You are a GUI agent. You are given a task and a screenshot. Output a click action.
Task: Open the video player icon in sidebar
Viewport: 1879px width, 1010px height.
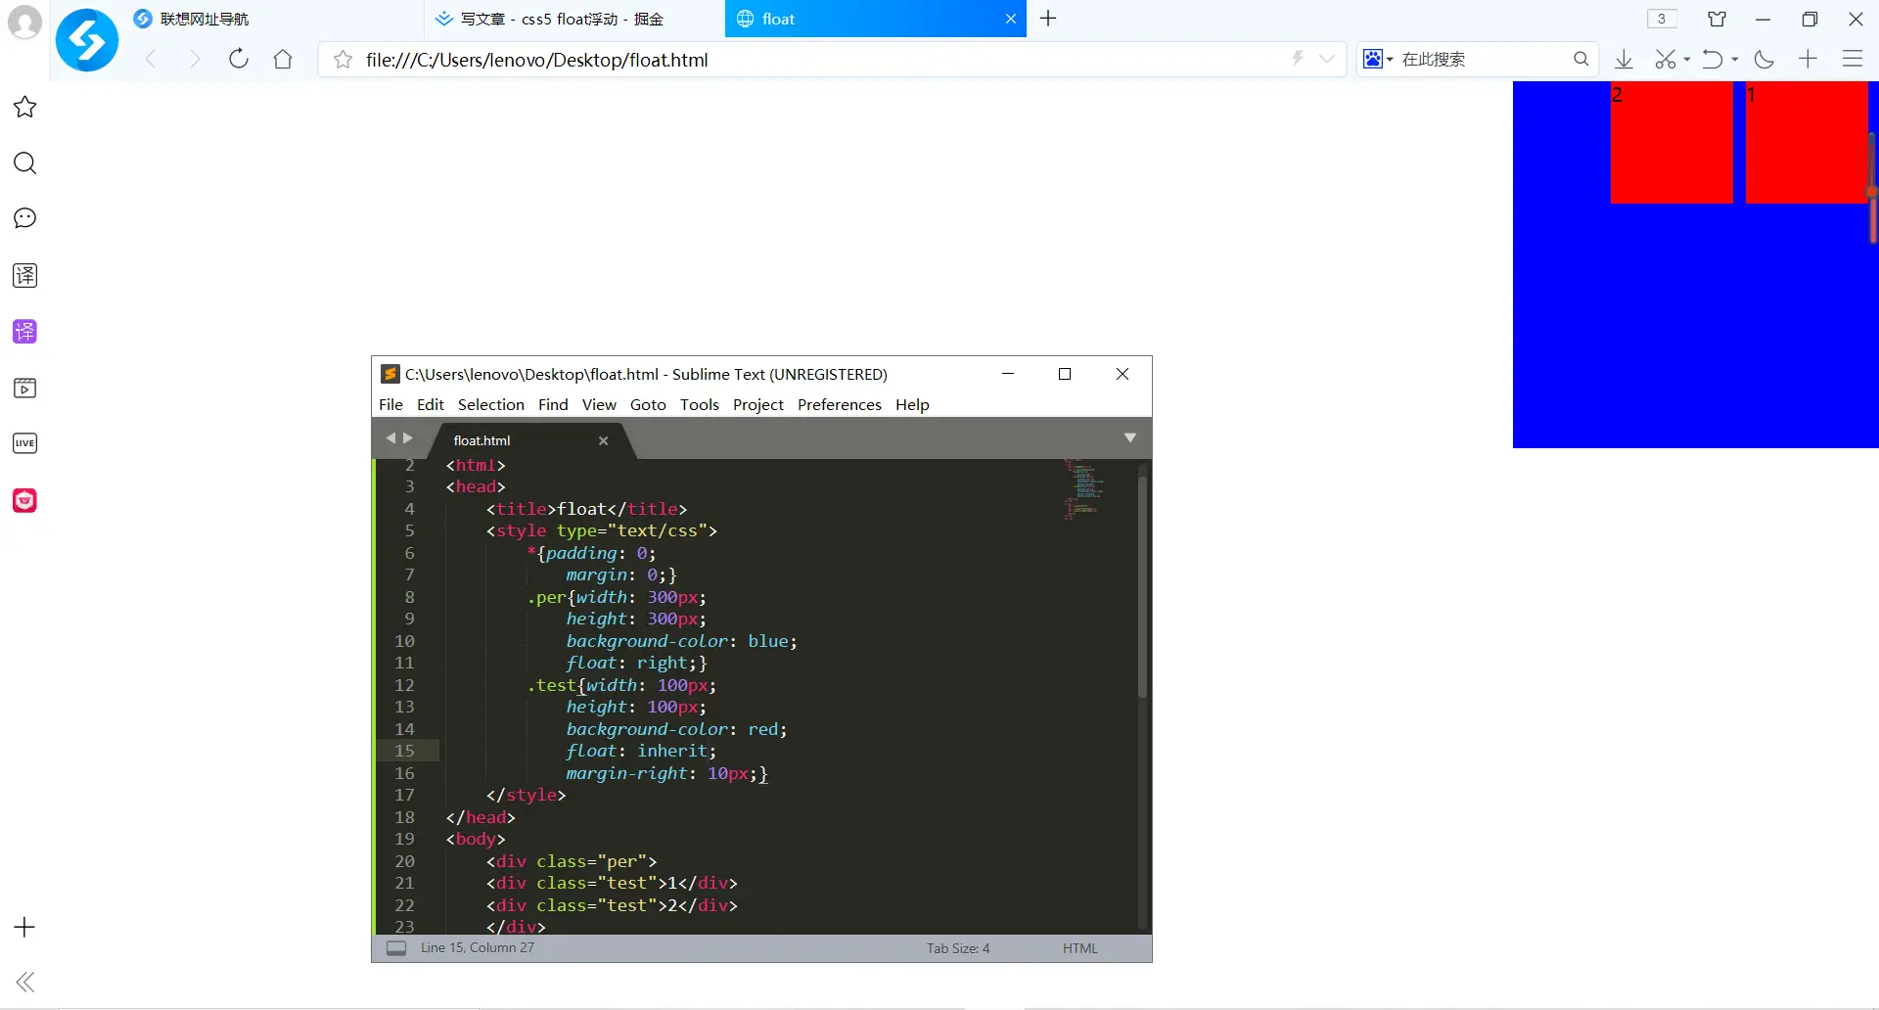coord(25,388)
